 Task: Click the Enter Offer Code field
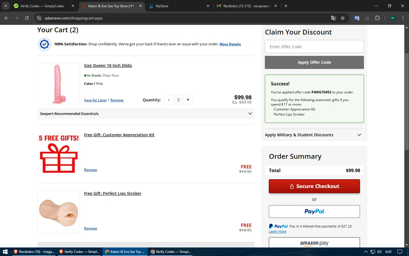(x=314, y=47)
